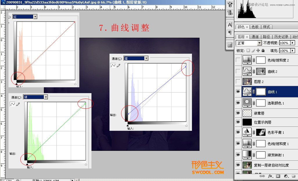Open the fx layer style menu
The image size is (298, 181).
coord(270,176)
